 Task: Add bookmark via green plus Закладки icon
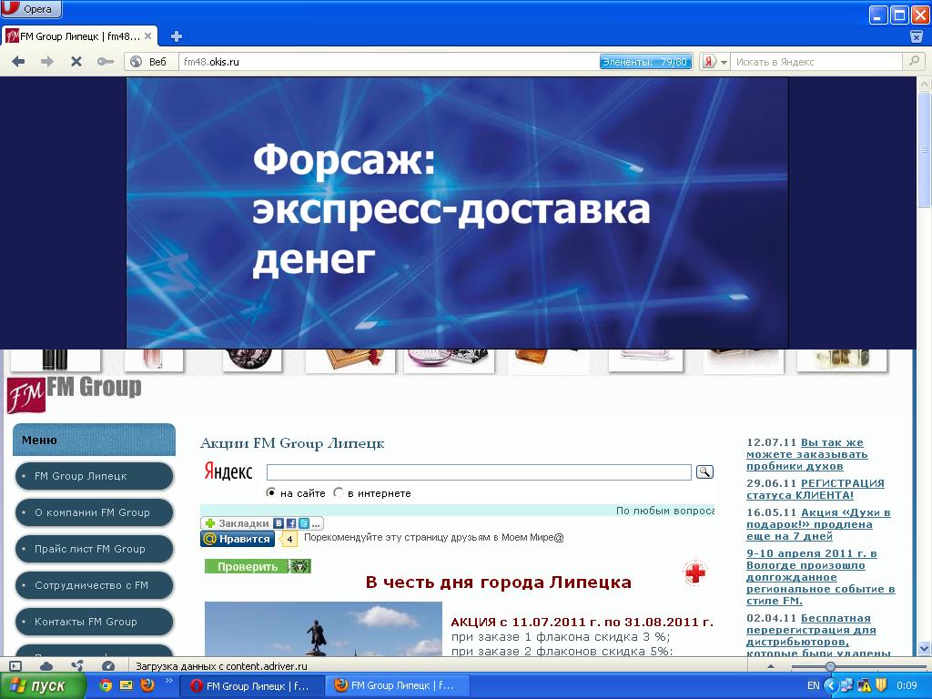pyautogui.click(x=210, y=523)
